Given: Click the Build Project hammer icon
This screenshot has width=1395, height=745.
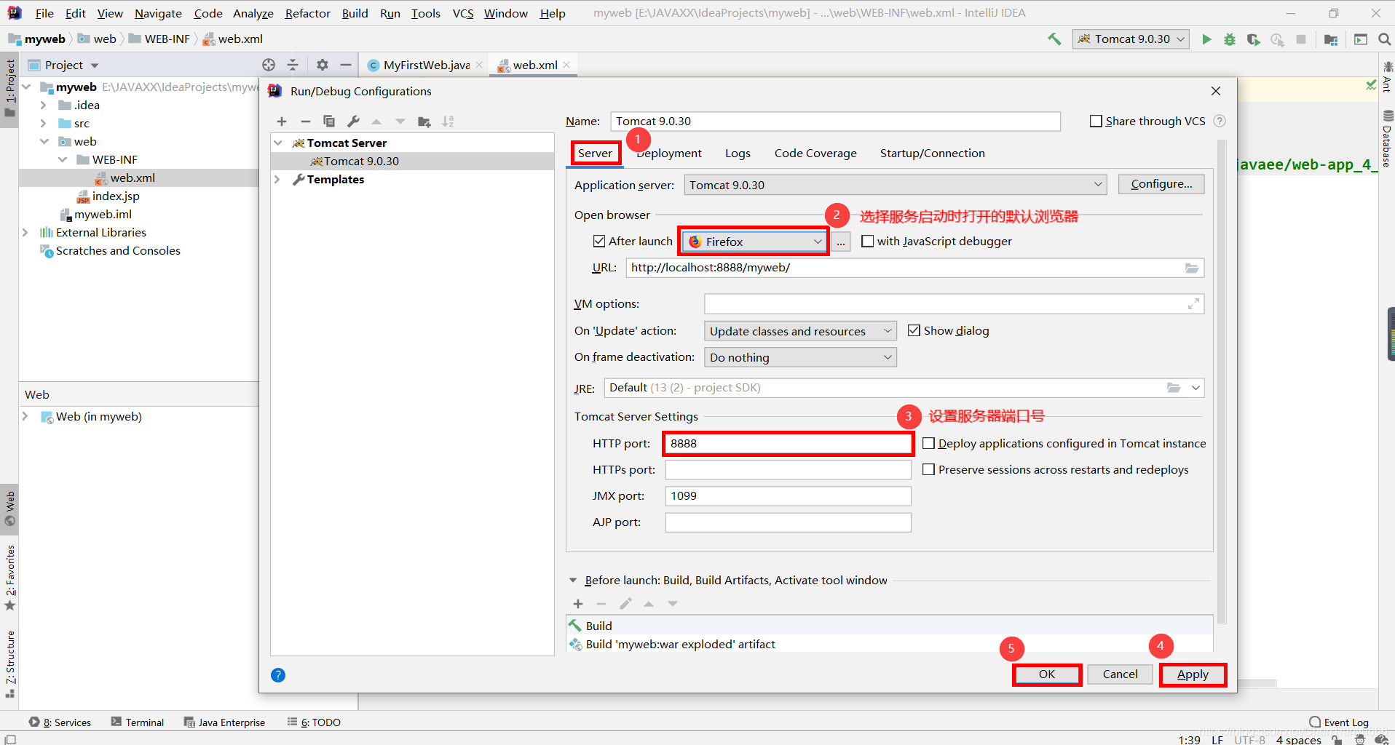Looking at the screenshot, I should tap(1054, 39).
